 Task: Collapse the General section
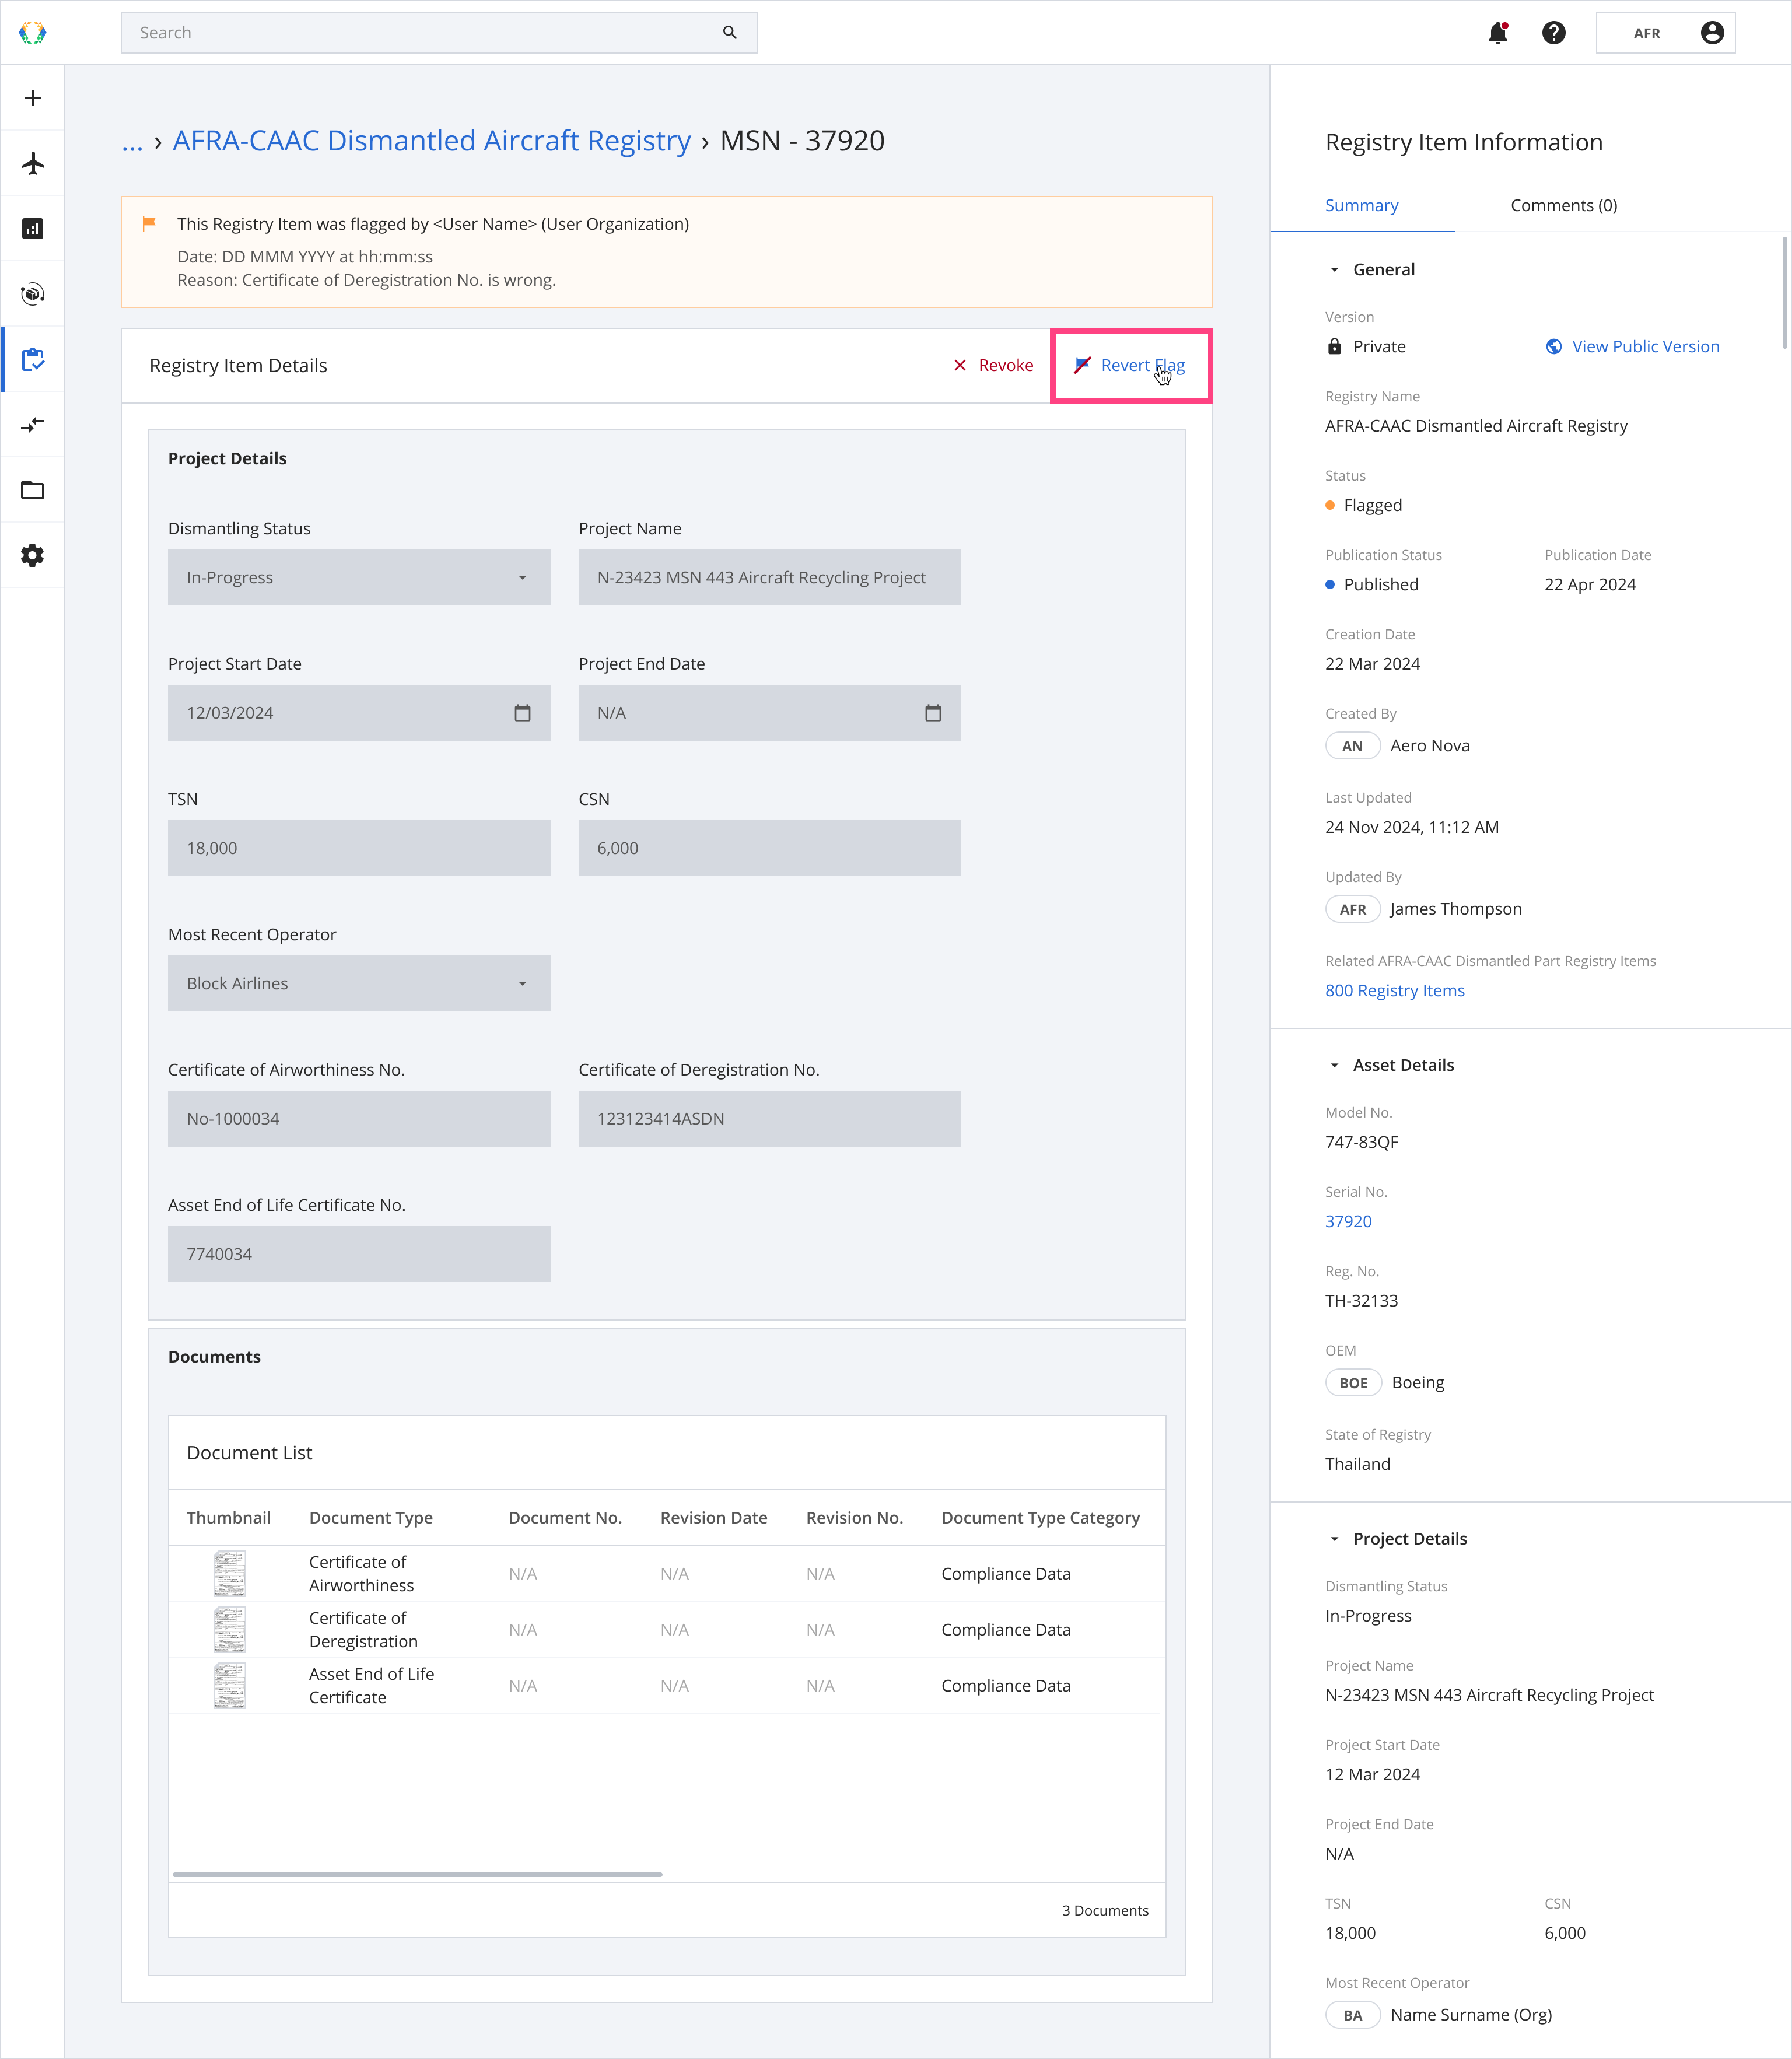point(1334,270)
